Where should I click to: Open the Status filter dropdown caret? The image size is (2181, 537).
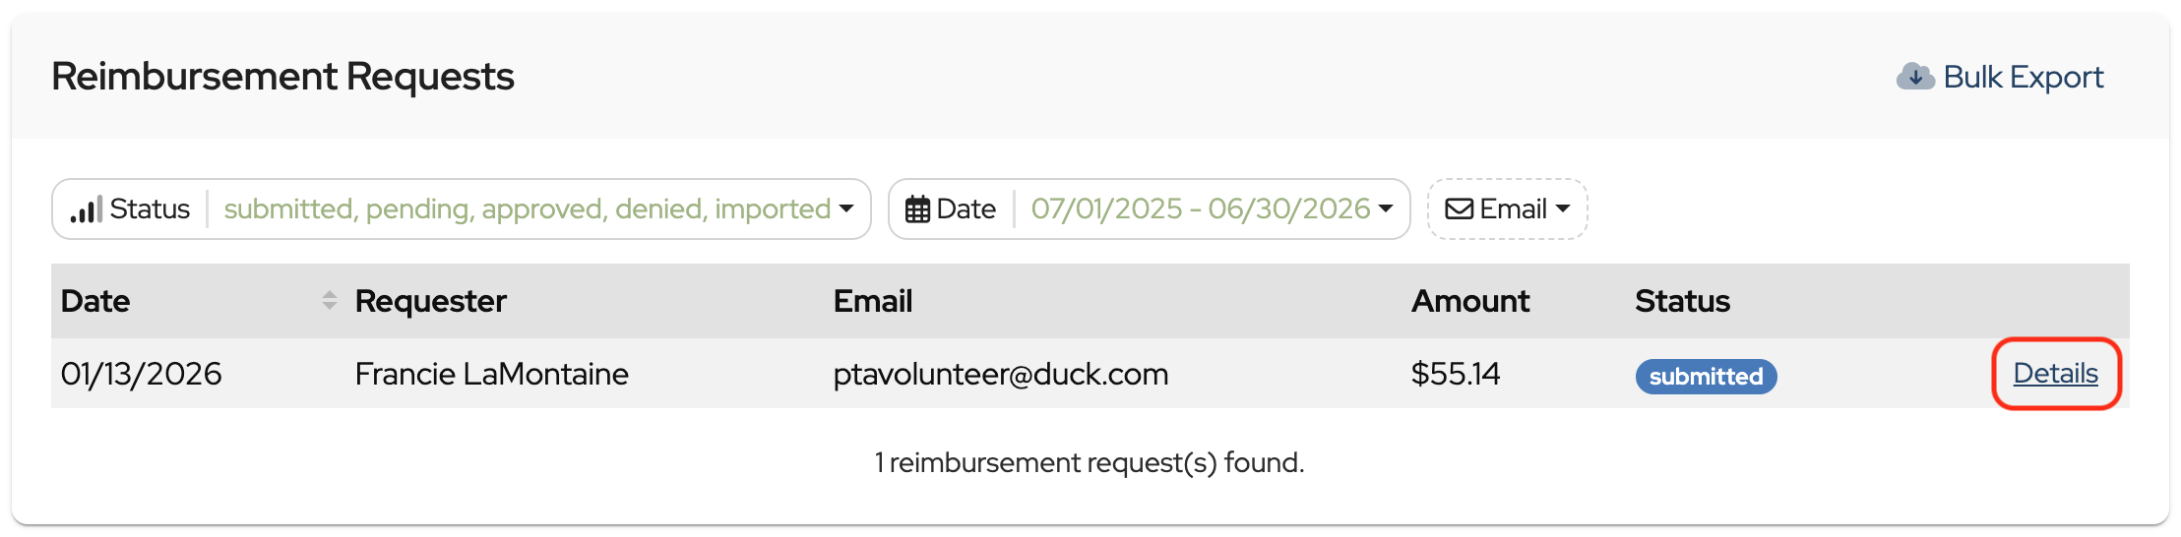click(x=846, y=209)
